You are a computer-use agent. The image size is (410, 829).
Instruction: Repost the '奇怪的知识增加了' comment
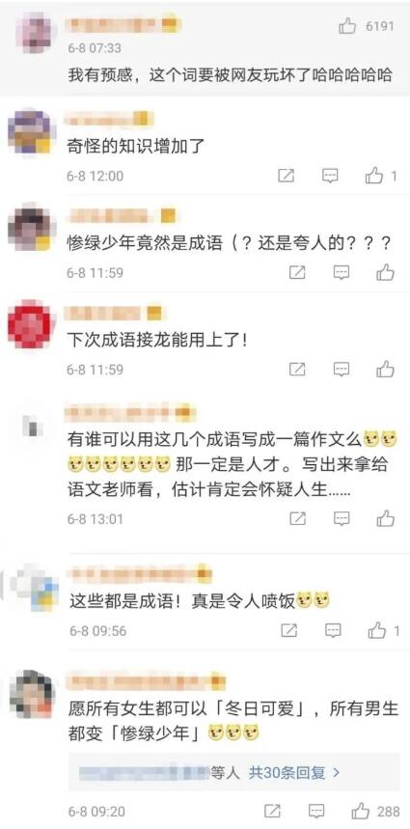click(x=286, y=176)
